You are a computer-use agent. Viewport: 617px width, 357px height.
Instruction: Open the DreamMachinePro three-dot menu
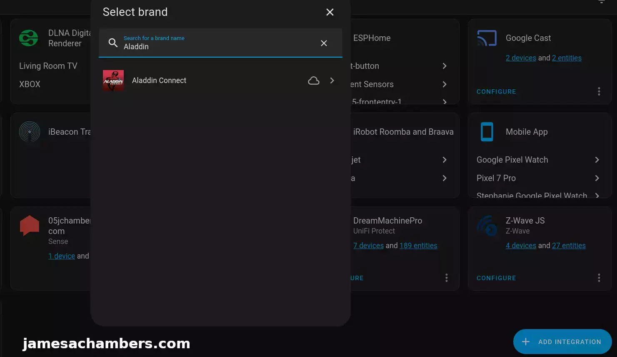(x=446, y=278)
